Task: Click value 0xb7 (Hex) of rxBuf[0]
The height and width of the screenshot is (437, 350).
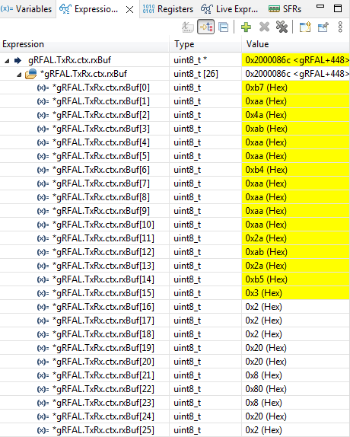Action: point(266,88)
